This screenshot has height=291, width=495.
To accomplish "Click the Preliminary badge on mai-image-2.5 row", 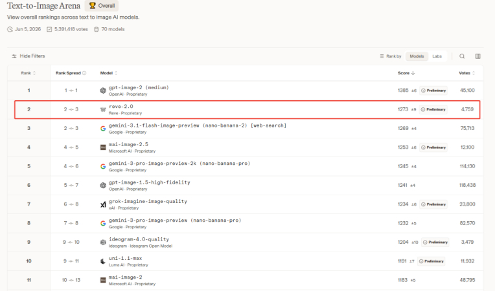I will (x=433, y=147).
